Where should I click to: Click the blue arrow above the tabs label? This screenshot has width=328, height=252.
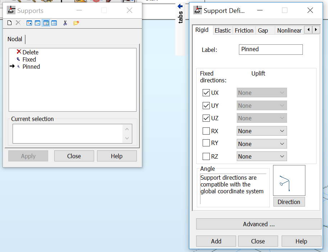pyautogui.click(x=180, y=6)
